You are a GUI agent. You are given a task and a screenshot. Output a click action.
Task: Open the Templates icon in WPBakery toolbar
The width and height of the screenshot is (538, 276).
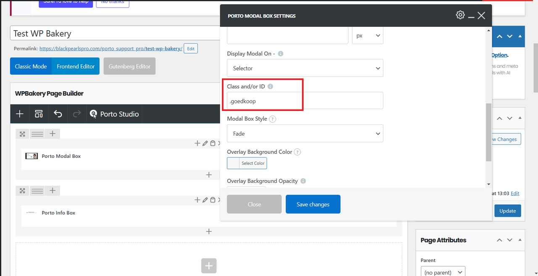coord(39,114)
